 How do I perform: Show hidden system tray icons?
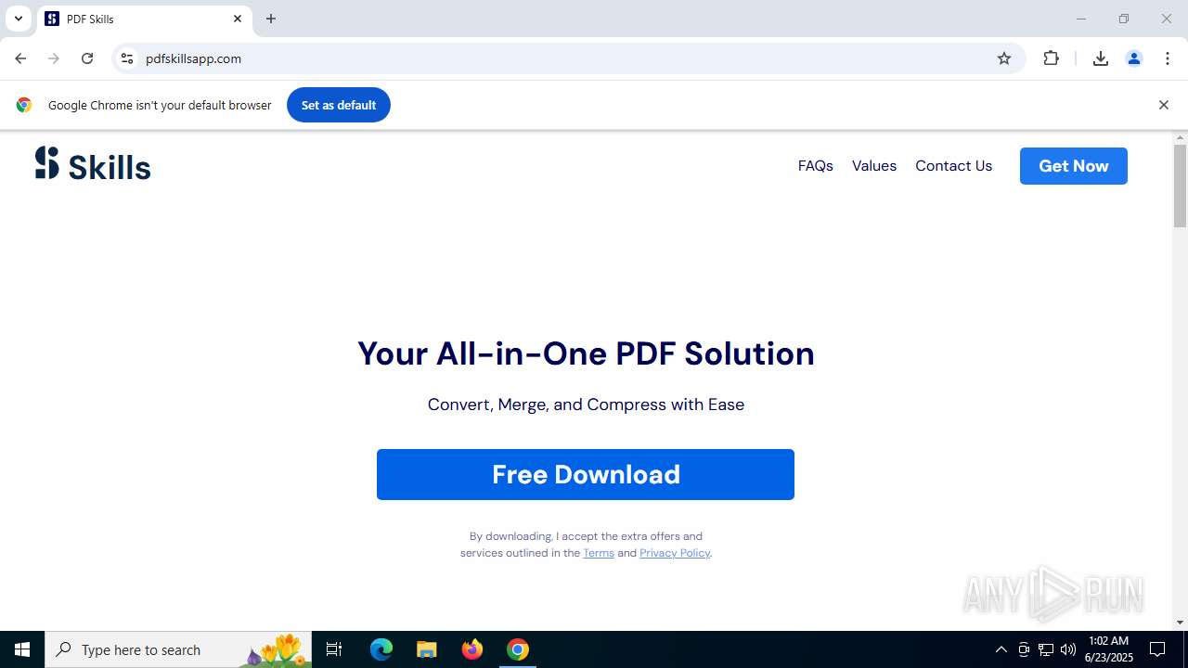(1001, 649)
